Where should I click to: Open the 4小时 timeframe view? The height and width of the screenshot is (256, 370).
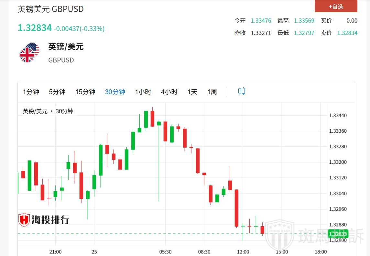click(169, 92)
